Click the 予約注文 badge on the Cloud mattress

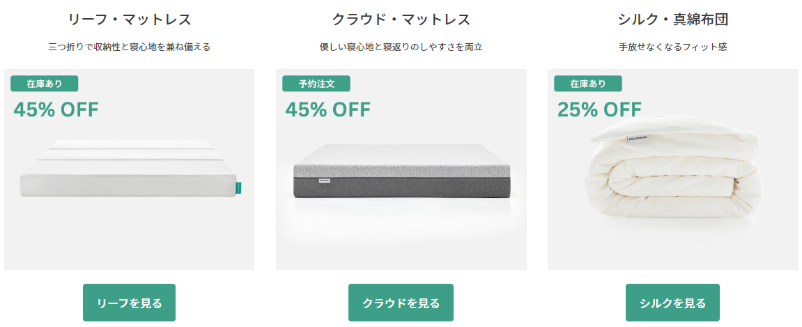pos(316,84)
